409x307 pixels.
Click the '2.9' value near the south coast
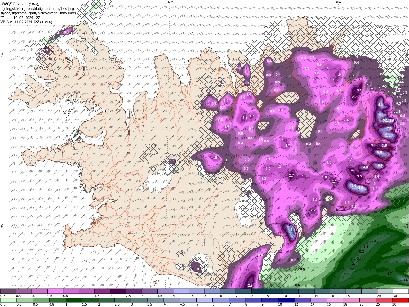click(250, 285)
